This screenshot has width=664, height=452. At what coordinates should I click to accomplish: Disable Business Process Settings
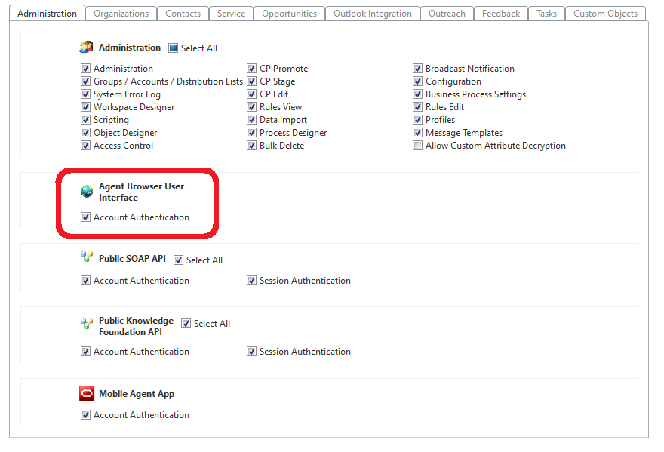click(x=417, y=94)
